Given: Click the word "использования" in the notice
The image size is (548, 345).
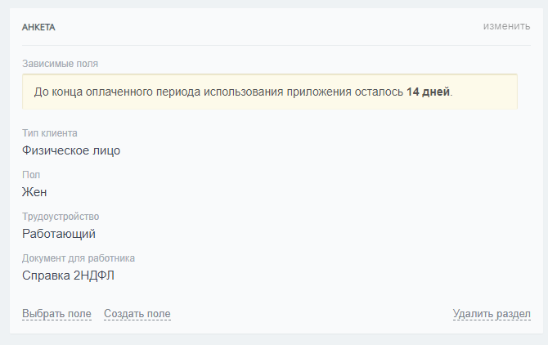Looking at the screenshot, I should pyautogui.click(x=247, y=92).
